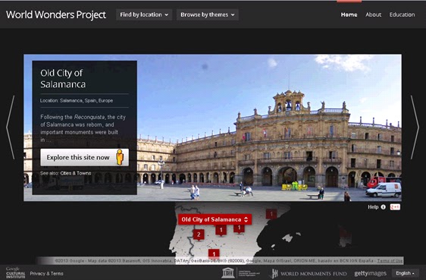Open the About page

(373, 14)
